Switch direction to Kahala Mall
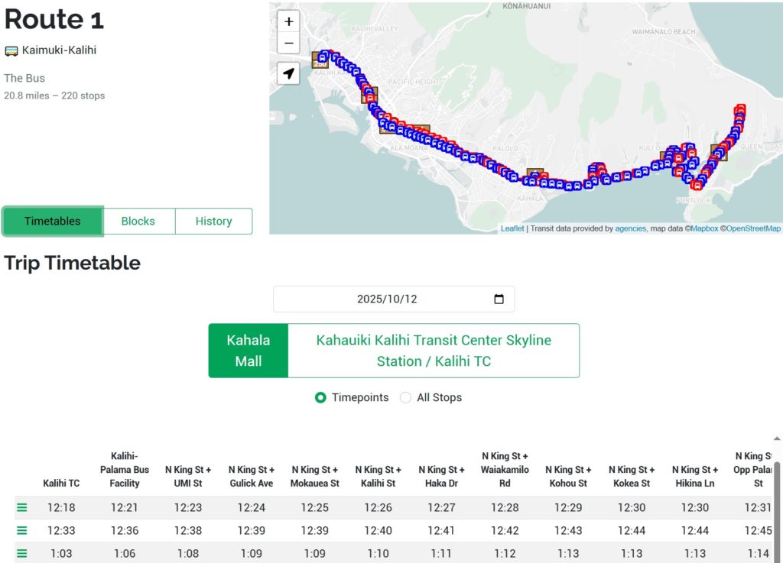This screenshot has width=783, height=563. point(249,351)
